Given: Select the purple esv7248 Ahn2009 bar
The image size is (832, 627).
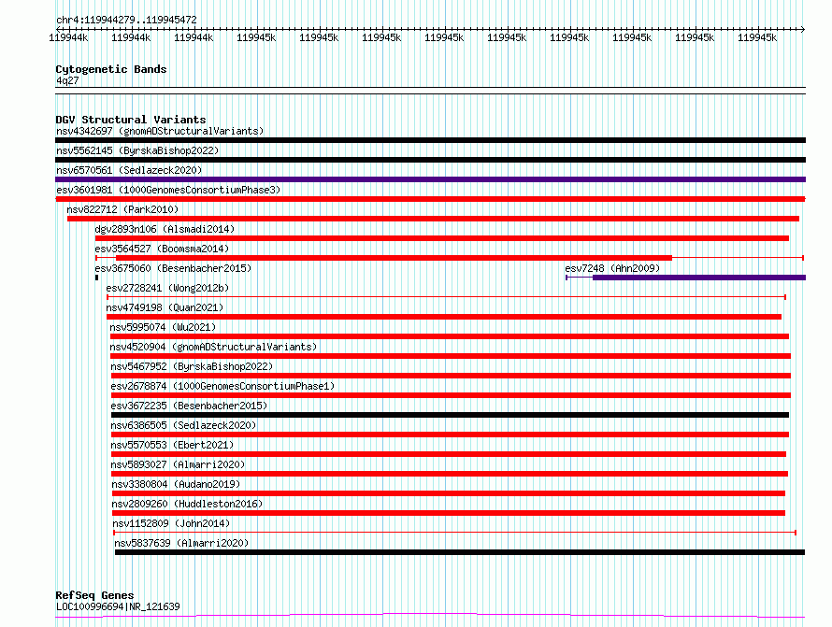Looking at the screenshot, I should click(x=685, y=278).
